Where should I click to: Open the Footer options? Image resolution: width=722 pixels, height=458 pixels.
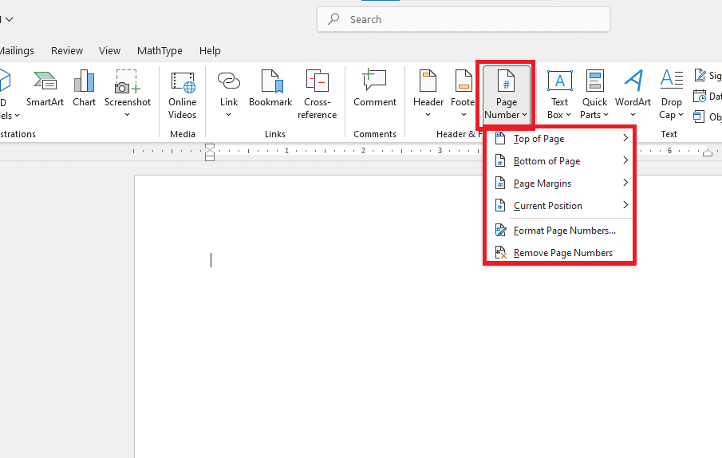point(463,94)
